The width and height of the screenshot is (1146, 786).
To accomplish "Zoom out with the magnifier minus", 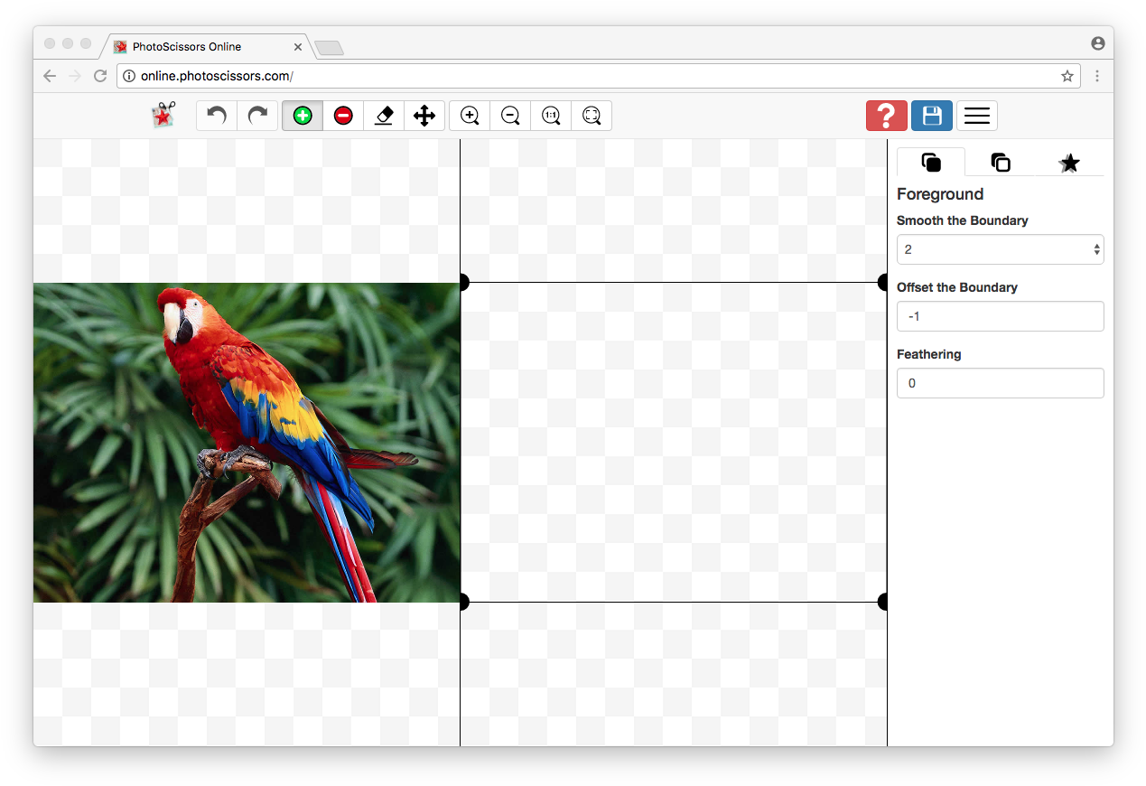I will pyautogui.click(x=510, y=116).
